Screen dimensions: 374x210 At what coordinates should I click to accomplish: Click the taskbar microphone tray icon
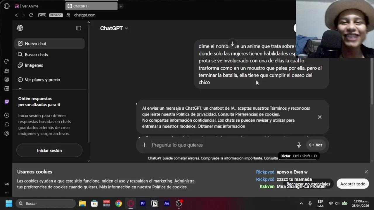coord(310,204)
